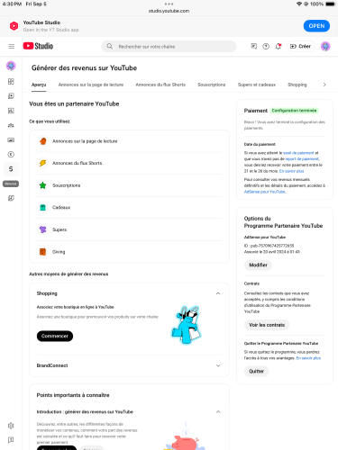The image size is (338, 450).
Task: Open the help question mark icon
Action: (266, 46)
